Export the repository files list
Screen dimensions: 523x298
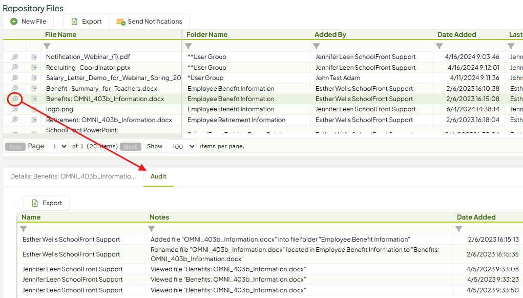[87, 22]
